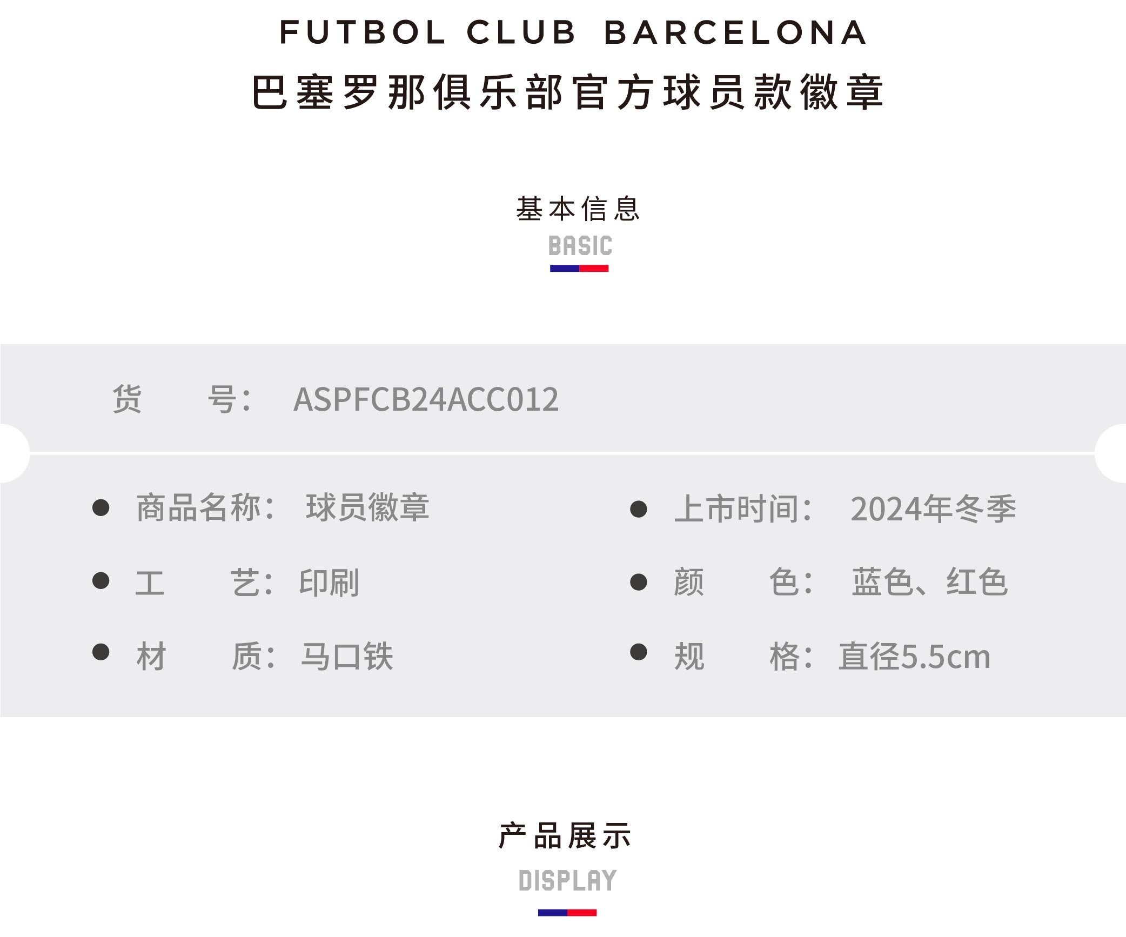Click the bullet next to 上市时间

(x=639, y=509)
